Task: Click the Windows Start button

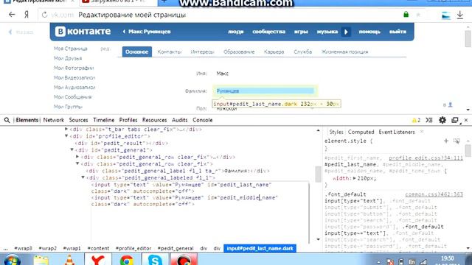Action: click(12, 260)
